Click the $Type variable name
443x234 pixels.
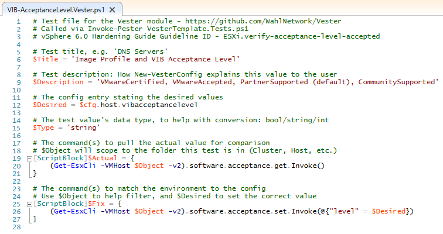click(x=43, y=128)
